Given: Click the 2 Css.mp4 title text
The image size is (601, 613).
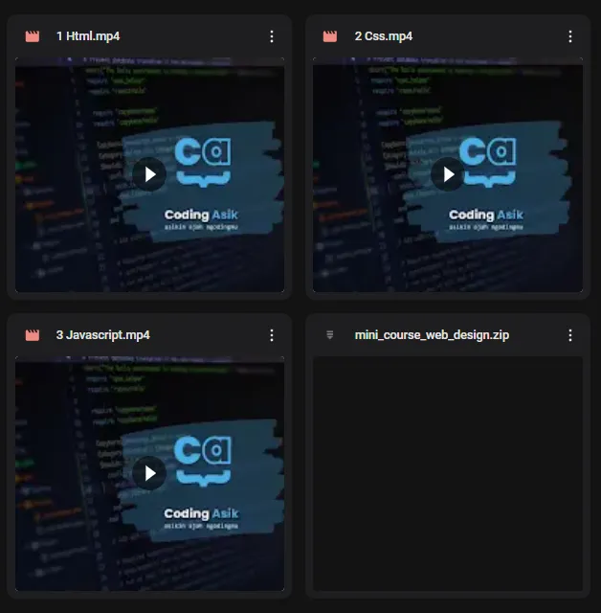Looking at the screenshot, I should point(384,36).
